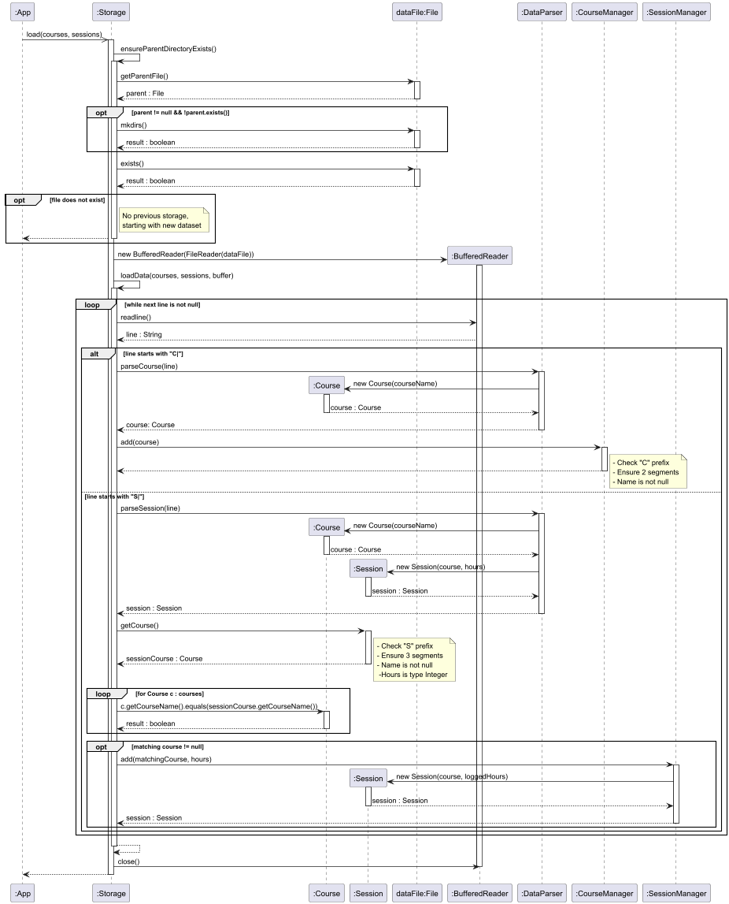729x904 pixels.
Task: Select the note about checking "C" prefix
Action: click(646, 471)
